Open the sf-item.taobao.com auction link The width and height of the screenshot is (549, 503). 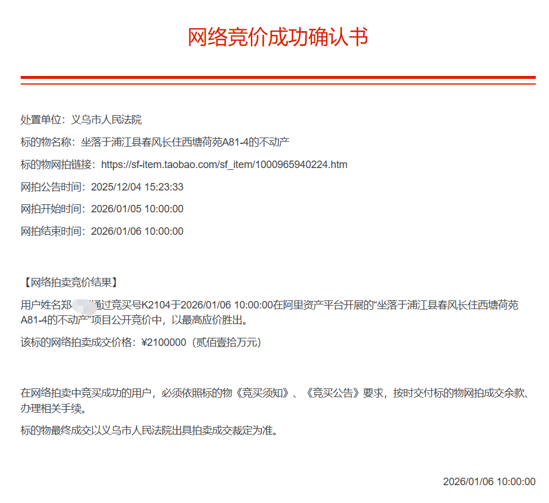click(224, 165)
